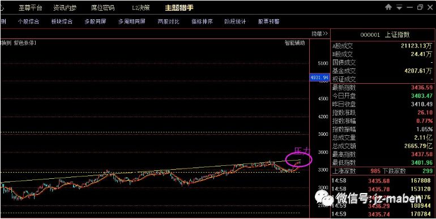
Task: Click the 总成交额 value 2665.79亿
Action: [x=418, y=146]
